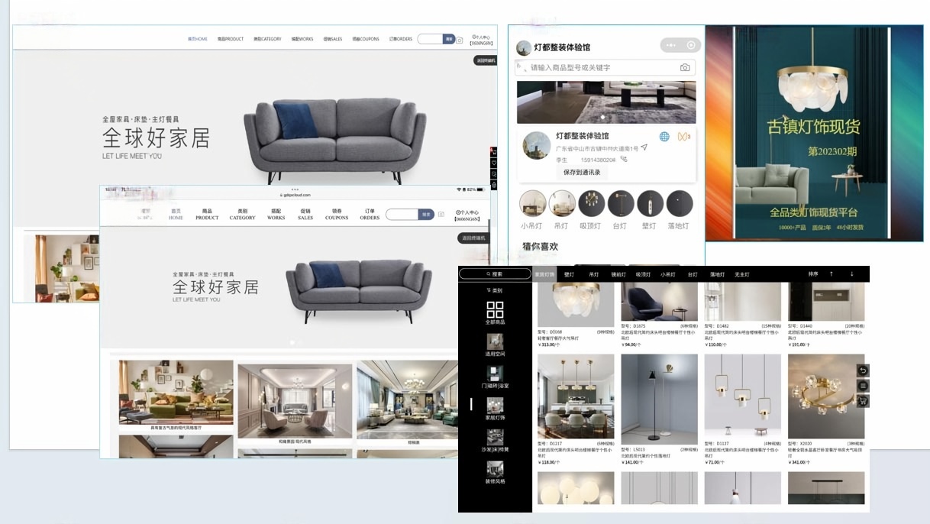
Task: Click carousel dot on mobile banner image
Action: point(603,118)
